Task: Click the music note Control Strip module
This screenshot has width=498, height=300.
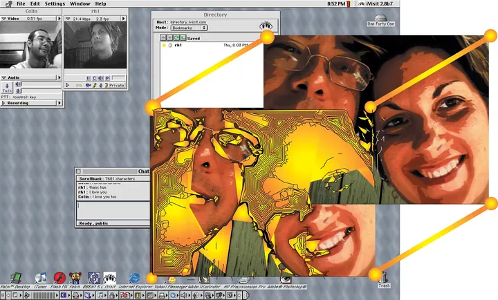Action: coord(100,295)
